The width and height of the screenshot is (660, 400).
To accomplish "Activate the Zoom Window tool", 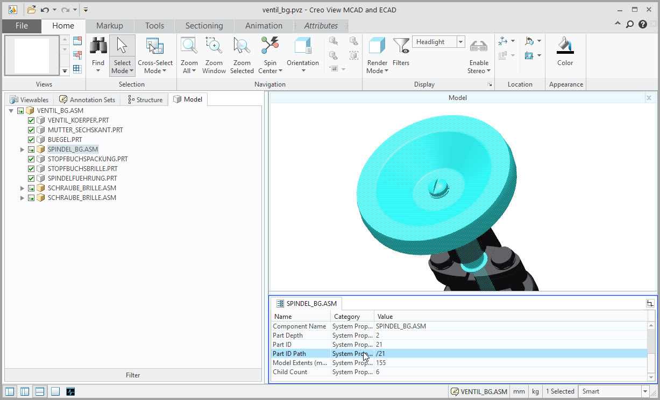I will click(x=214, y=47).
